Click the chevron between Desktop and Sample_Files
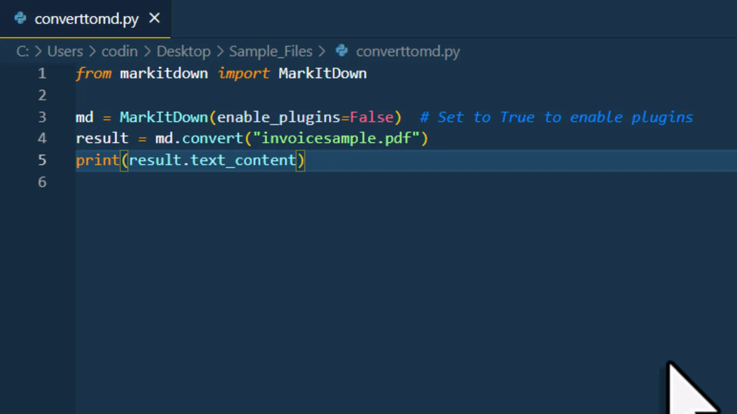Viewport: 737px width, 414px height. click(x=220, y=51)
